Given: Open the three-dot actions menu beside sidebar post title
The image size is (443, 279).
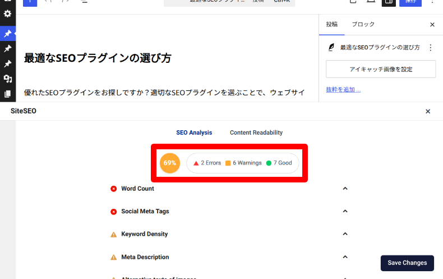Looking at the screenshot, I should click(431, 48).
